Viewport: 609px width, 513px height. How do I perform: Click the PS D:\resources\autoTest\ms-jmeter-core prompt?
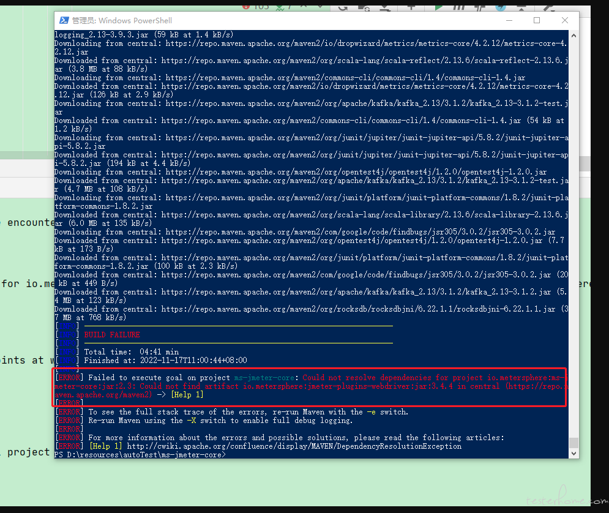coord(140,455)
